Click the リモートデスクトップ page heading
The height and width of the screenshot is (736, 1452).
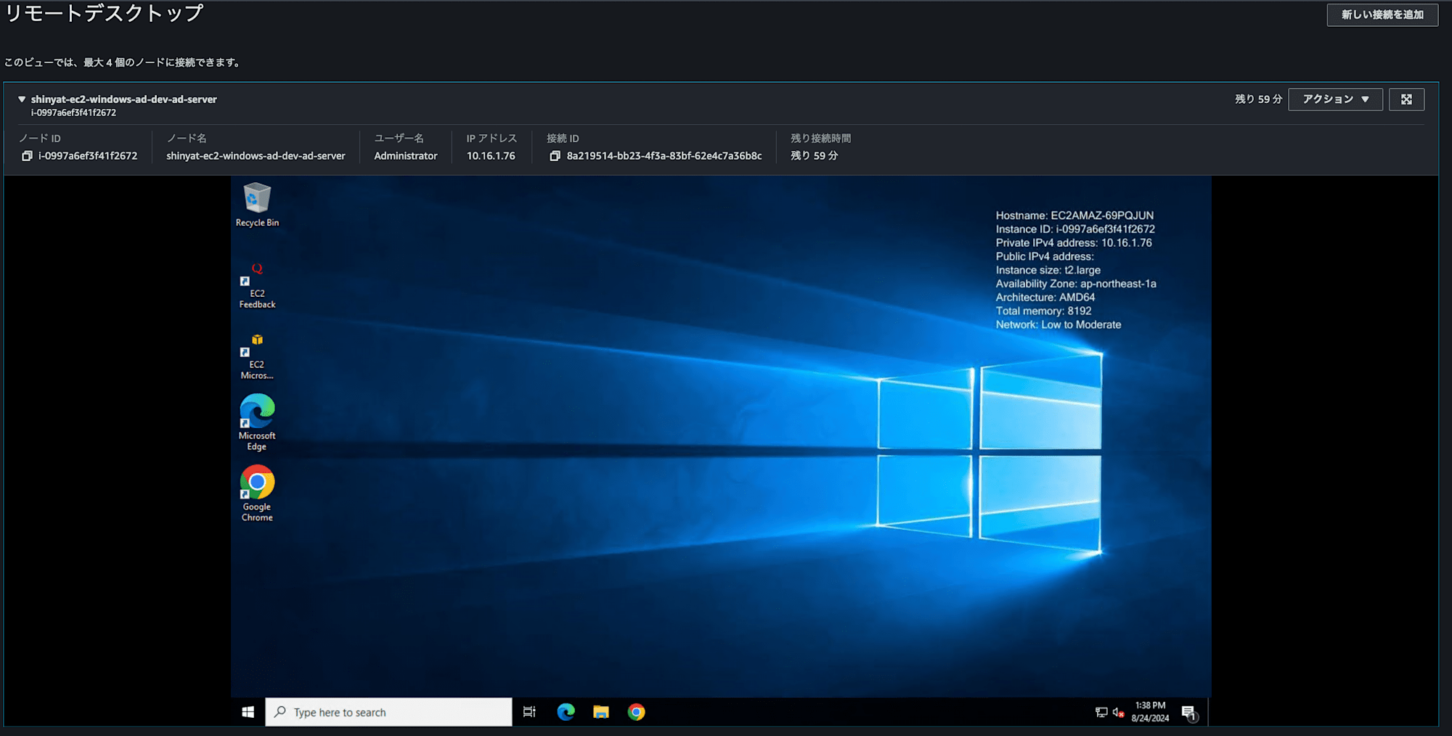104,13
